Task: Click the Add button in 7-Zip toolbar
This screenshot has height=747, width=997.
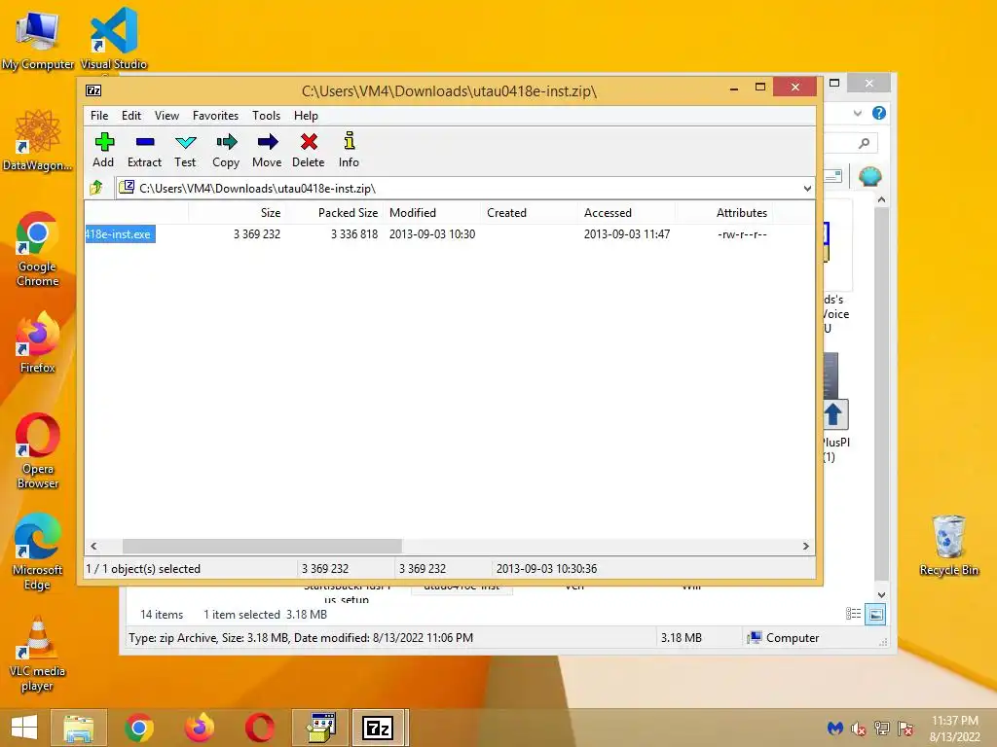Action: [x=103, y=150]
